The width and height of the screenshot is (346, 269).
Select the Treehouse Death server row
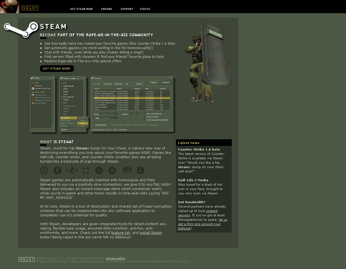tap(132, 107)
